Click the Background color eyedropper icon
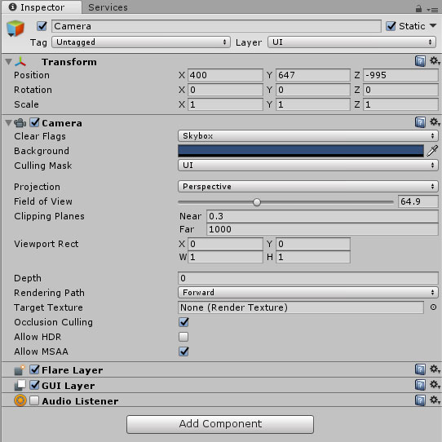442x442 pixels. [432, 151]
